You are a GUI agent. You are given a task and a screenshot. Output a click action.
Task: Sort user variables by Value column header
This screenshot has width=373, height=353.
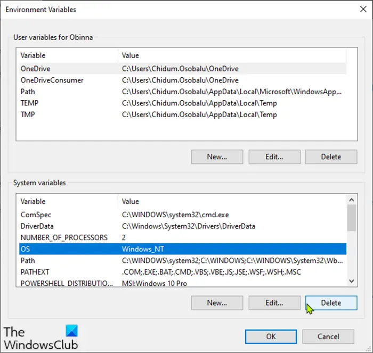(x=232, y=55)
